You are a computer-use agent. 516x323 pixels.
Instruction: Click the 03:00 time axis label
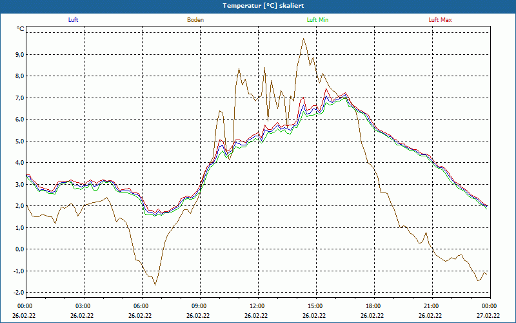(84, 306)
